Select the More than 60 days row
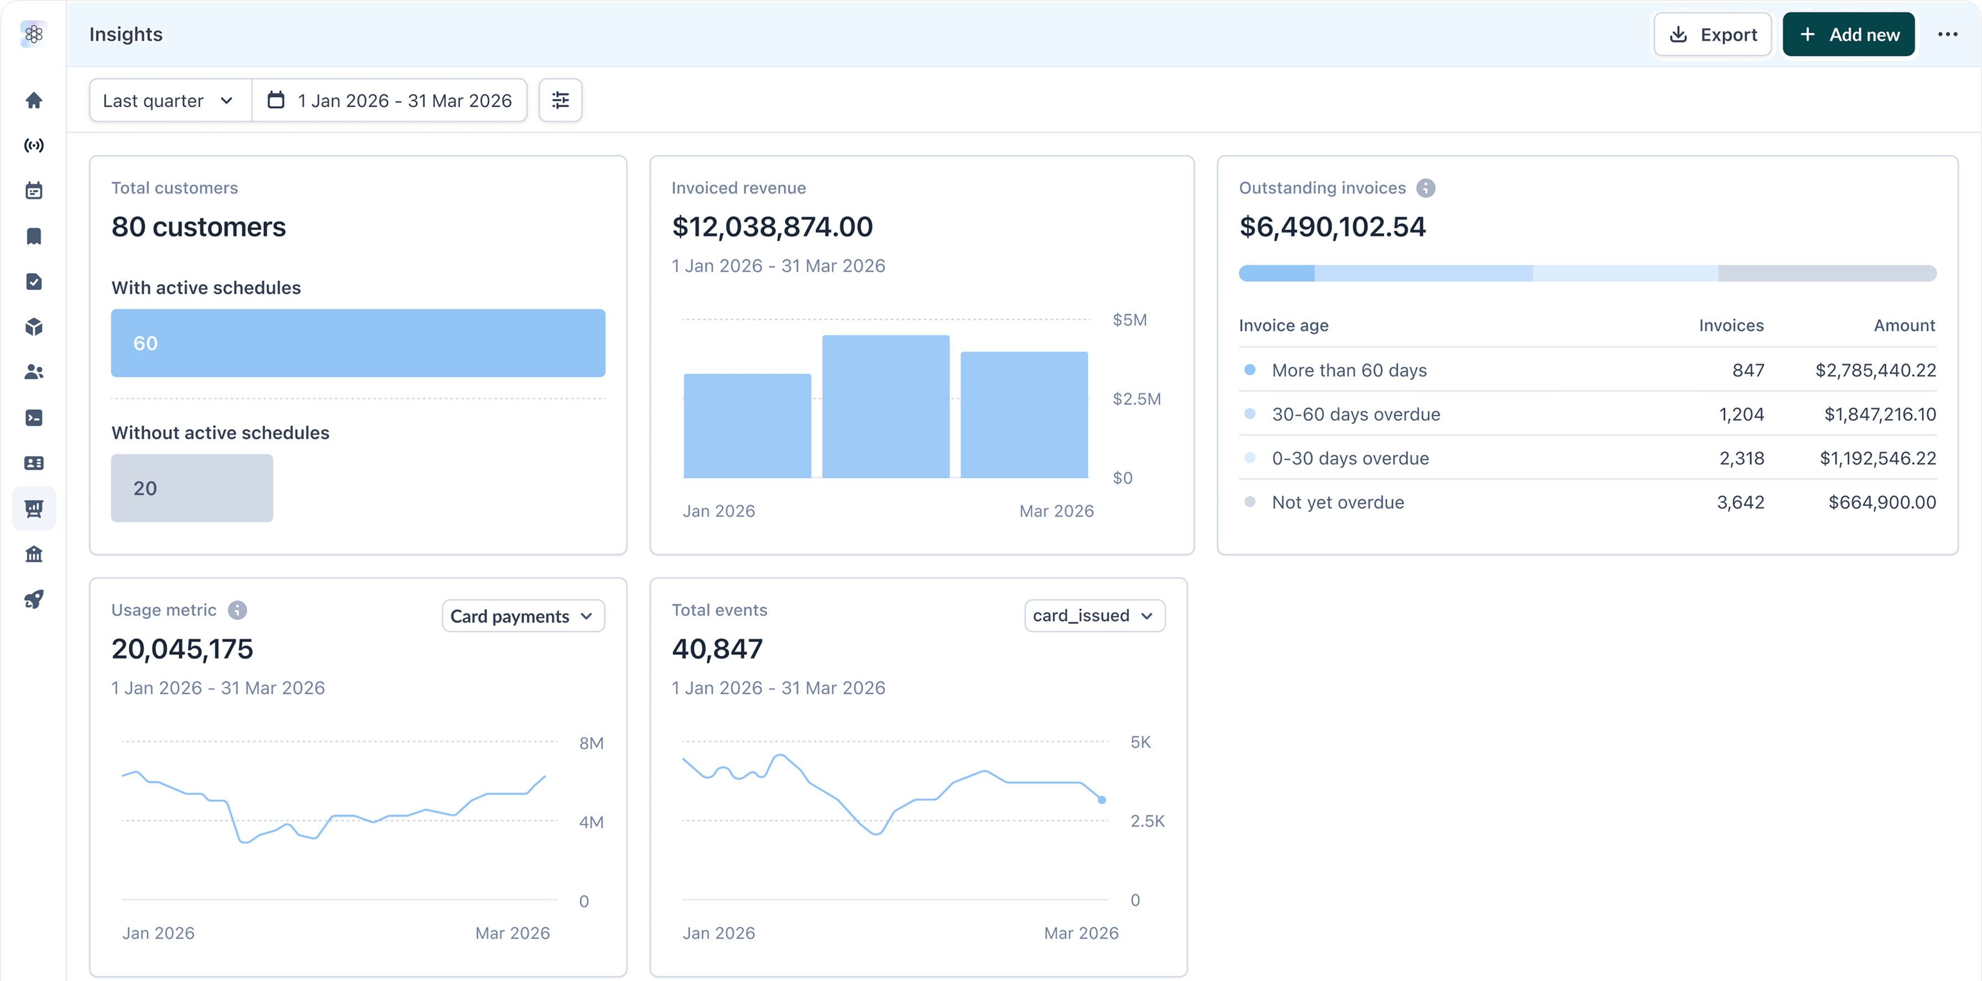 click(x=1587, y=370)
